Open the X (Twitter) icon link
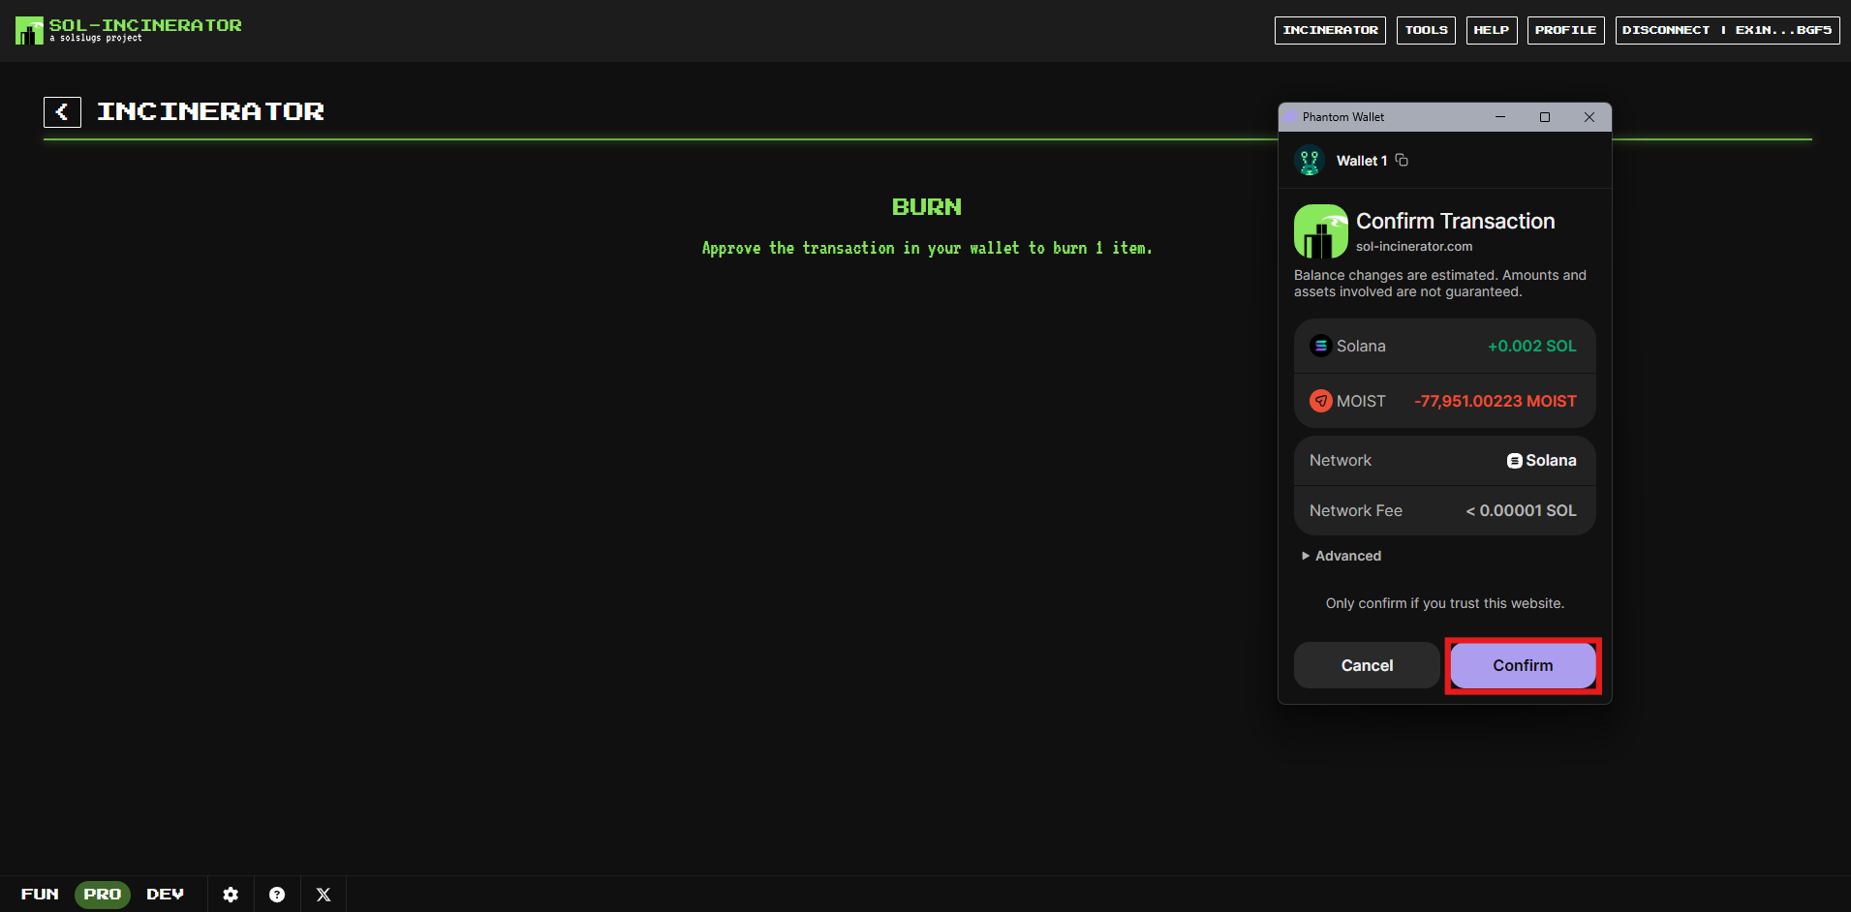The image size is (1851, 912). point(324,895)
